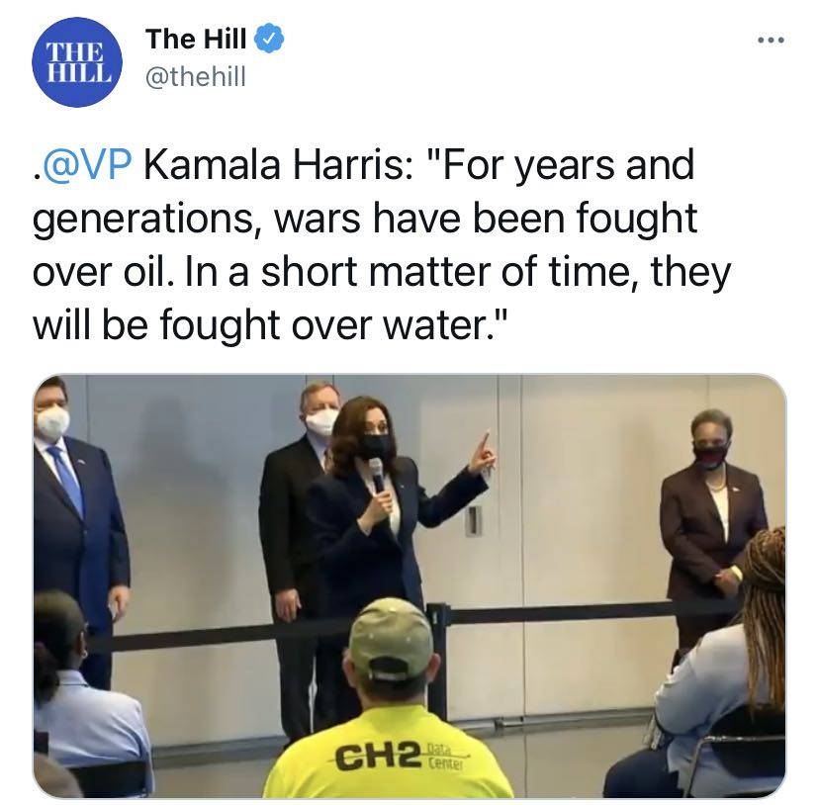Viewport: 819px width, 805px height.
Task: Play the embedded video thumbnail
Action: pos(409,586)
